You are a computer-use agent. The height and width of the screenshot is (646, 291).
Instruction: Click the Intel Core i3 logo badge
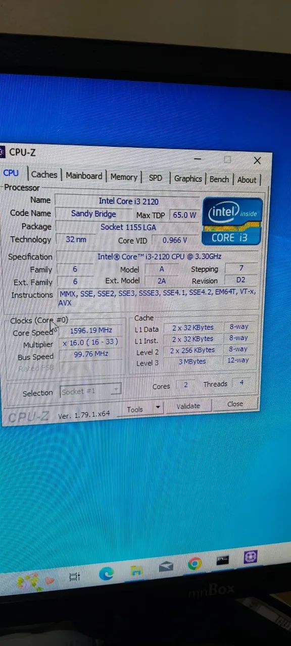[232, 221]
